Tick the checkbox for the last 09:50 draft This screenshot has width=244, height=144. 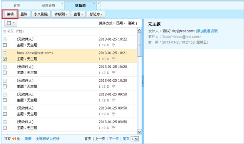pyautogui.click(x=5, y=128)
